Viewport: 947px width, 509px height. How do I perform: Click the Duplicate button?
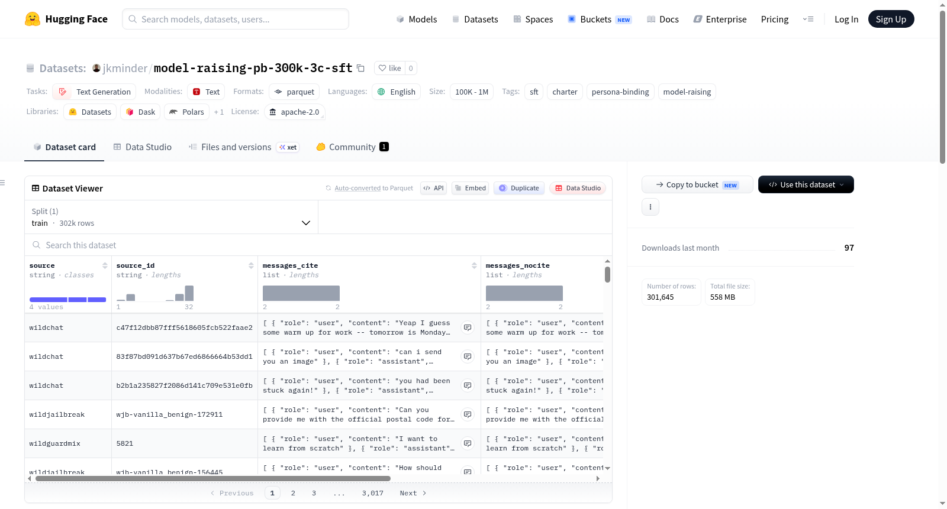click(x=519, y=188)
